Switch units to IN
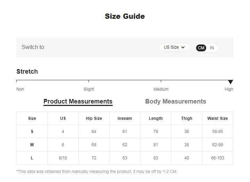250x182 pixels. coord(212,48)
